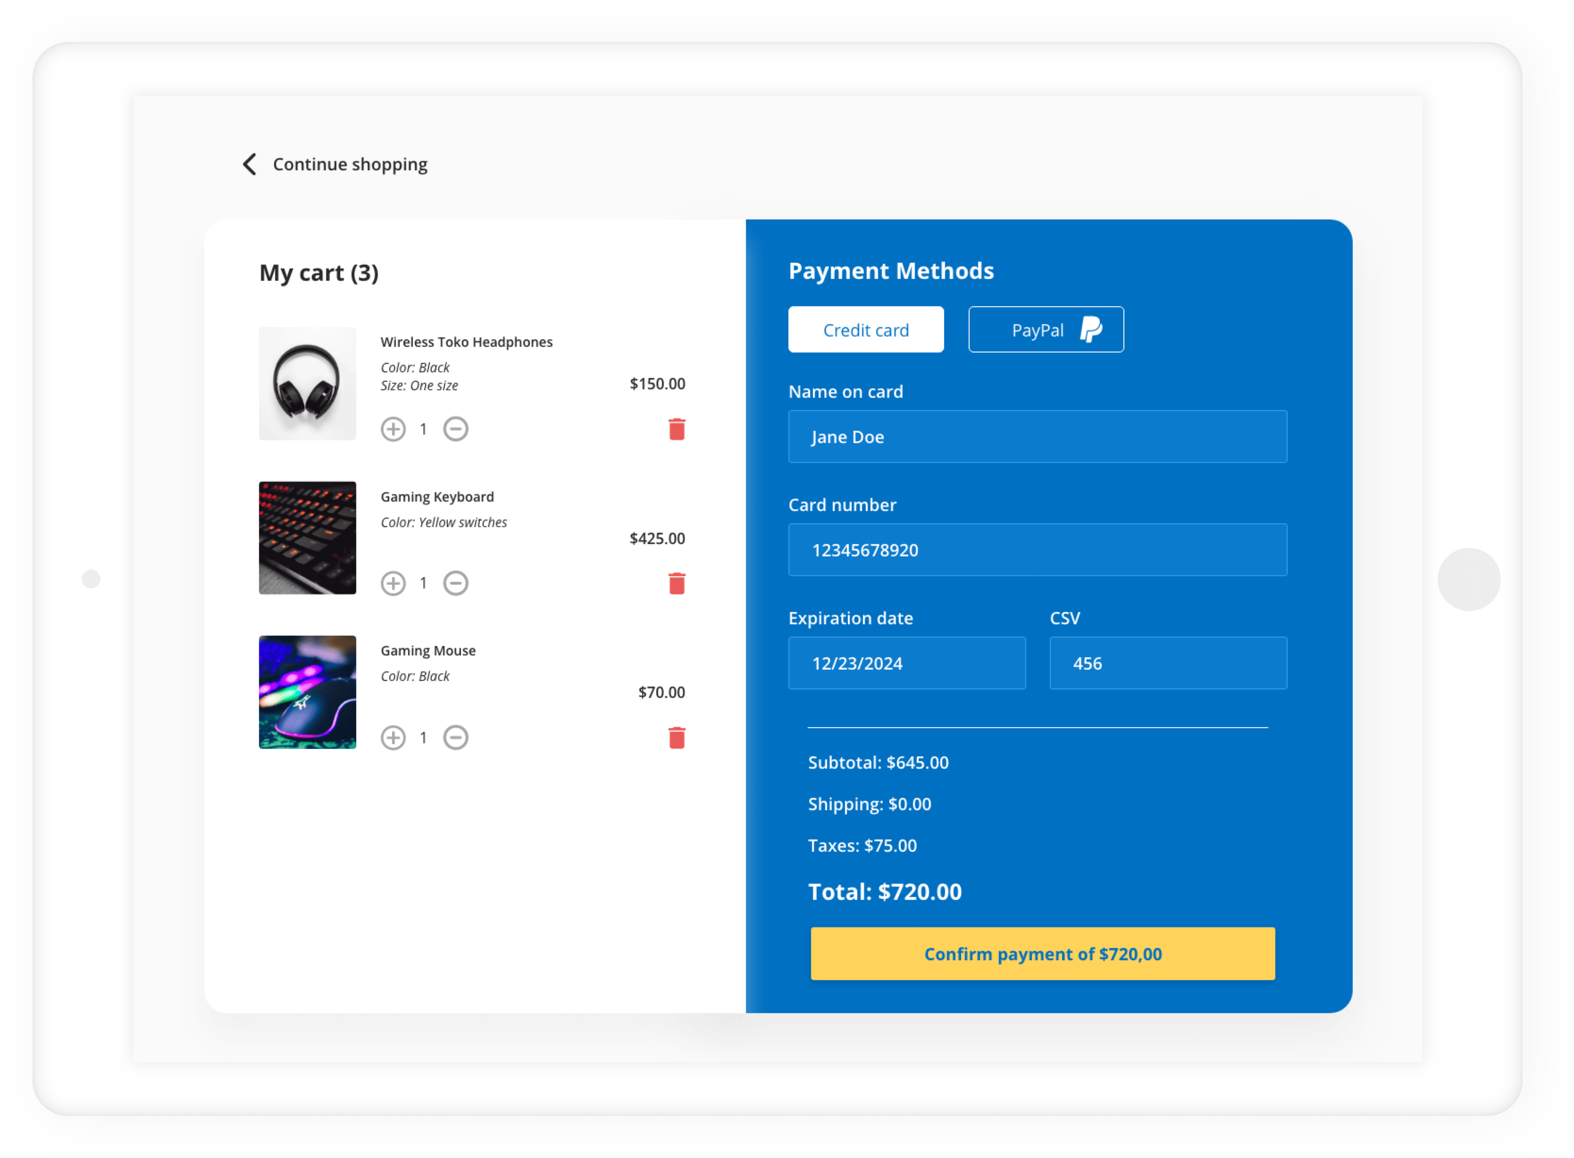Click the increase quantity icon for Gaming Keyboard
Screen dimensions: 1574x1158
pyautogui.click(x=393, y=583)
